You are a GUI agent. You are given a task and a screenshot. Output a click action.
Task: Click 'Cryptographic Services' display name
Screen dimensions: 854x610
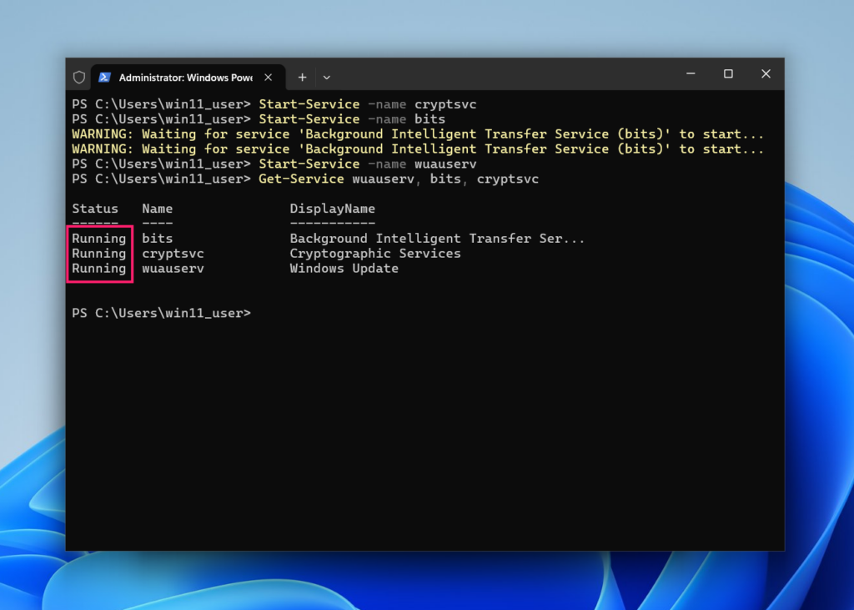[375, 254]
